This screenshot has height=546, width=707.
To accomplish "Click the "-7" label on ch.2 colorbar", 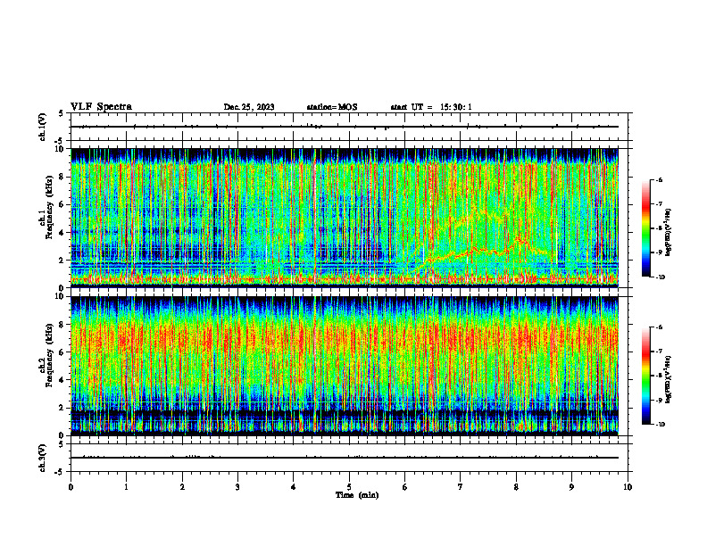I will point(658,352).
